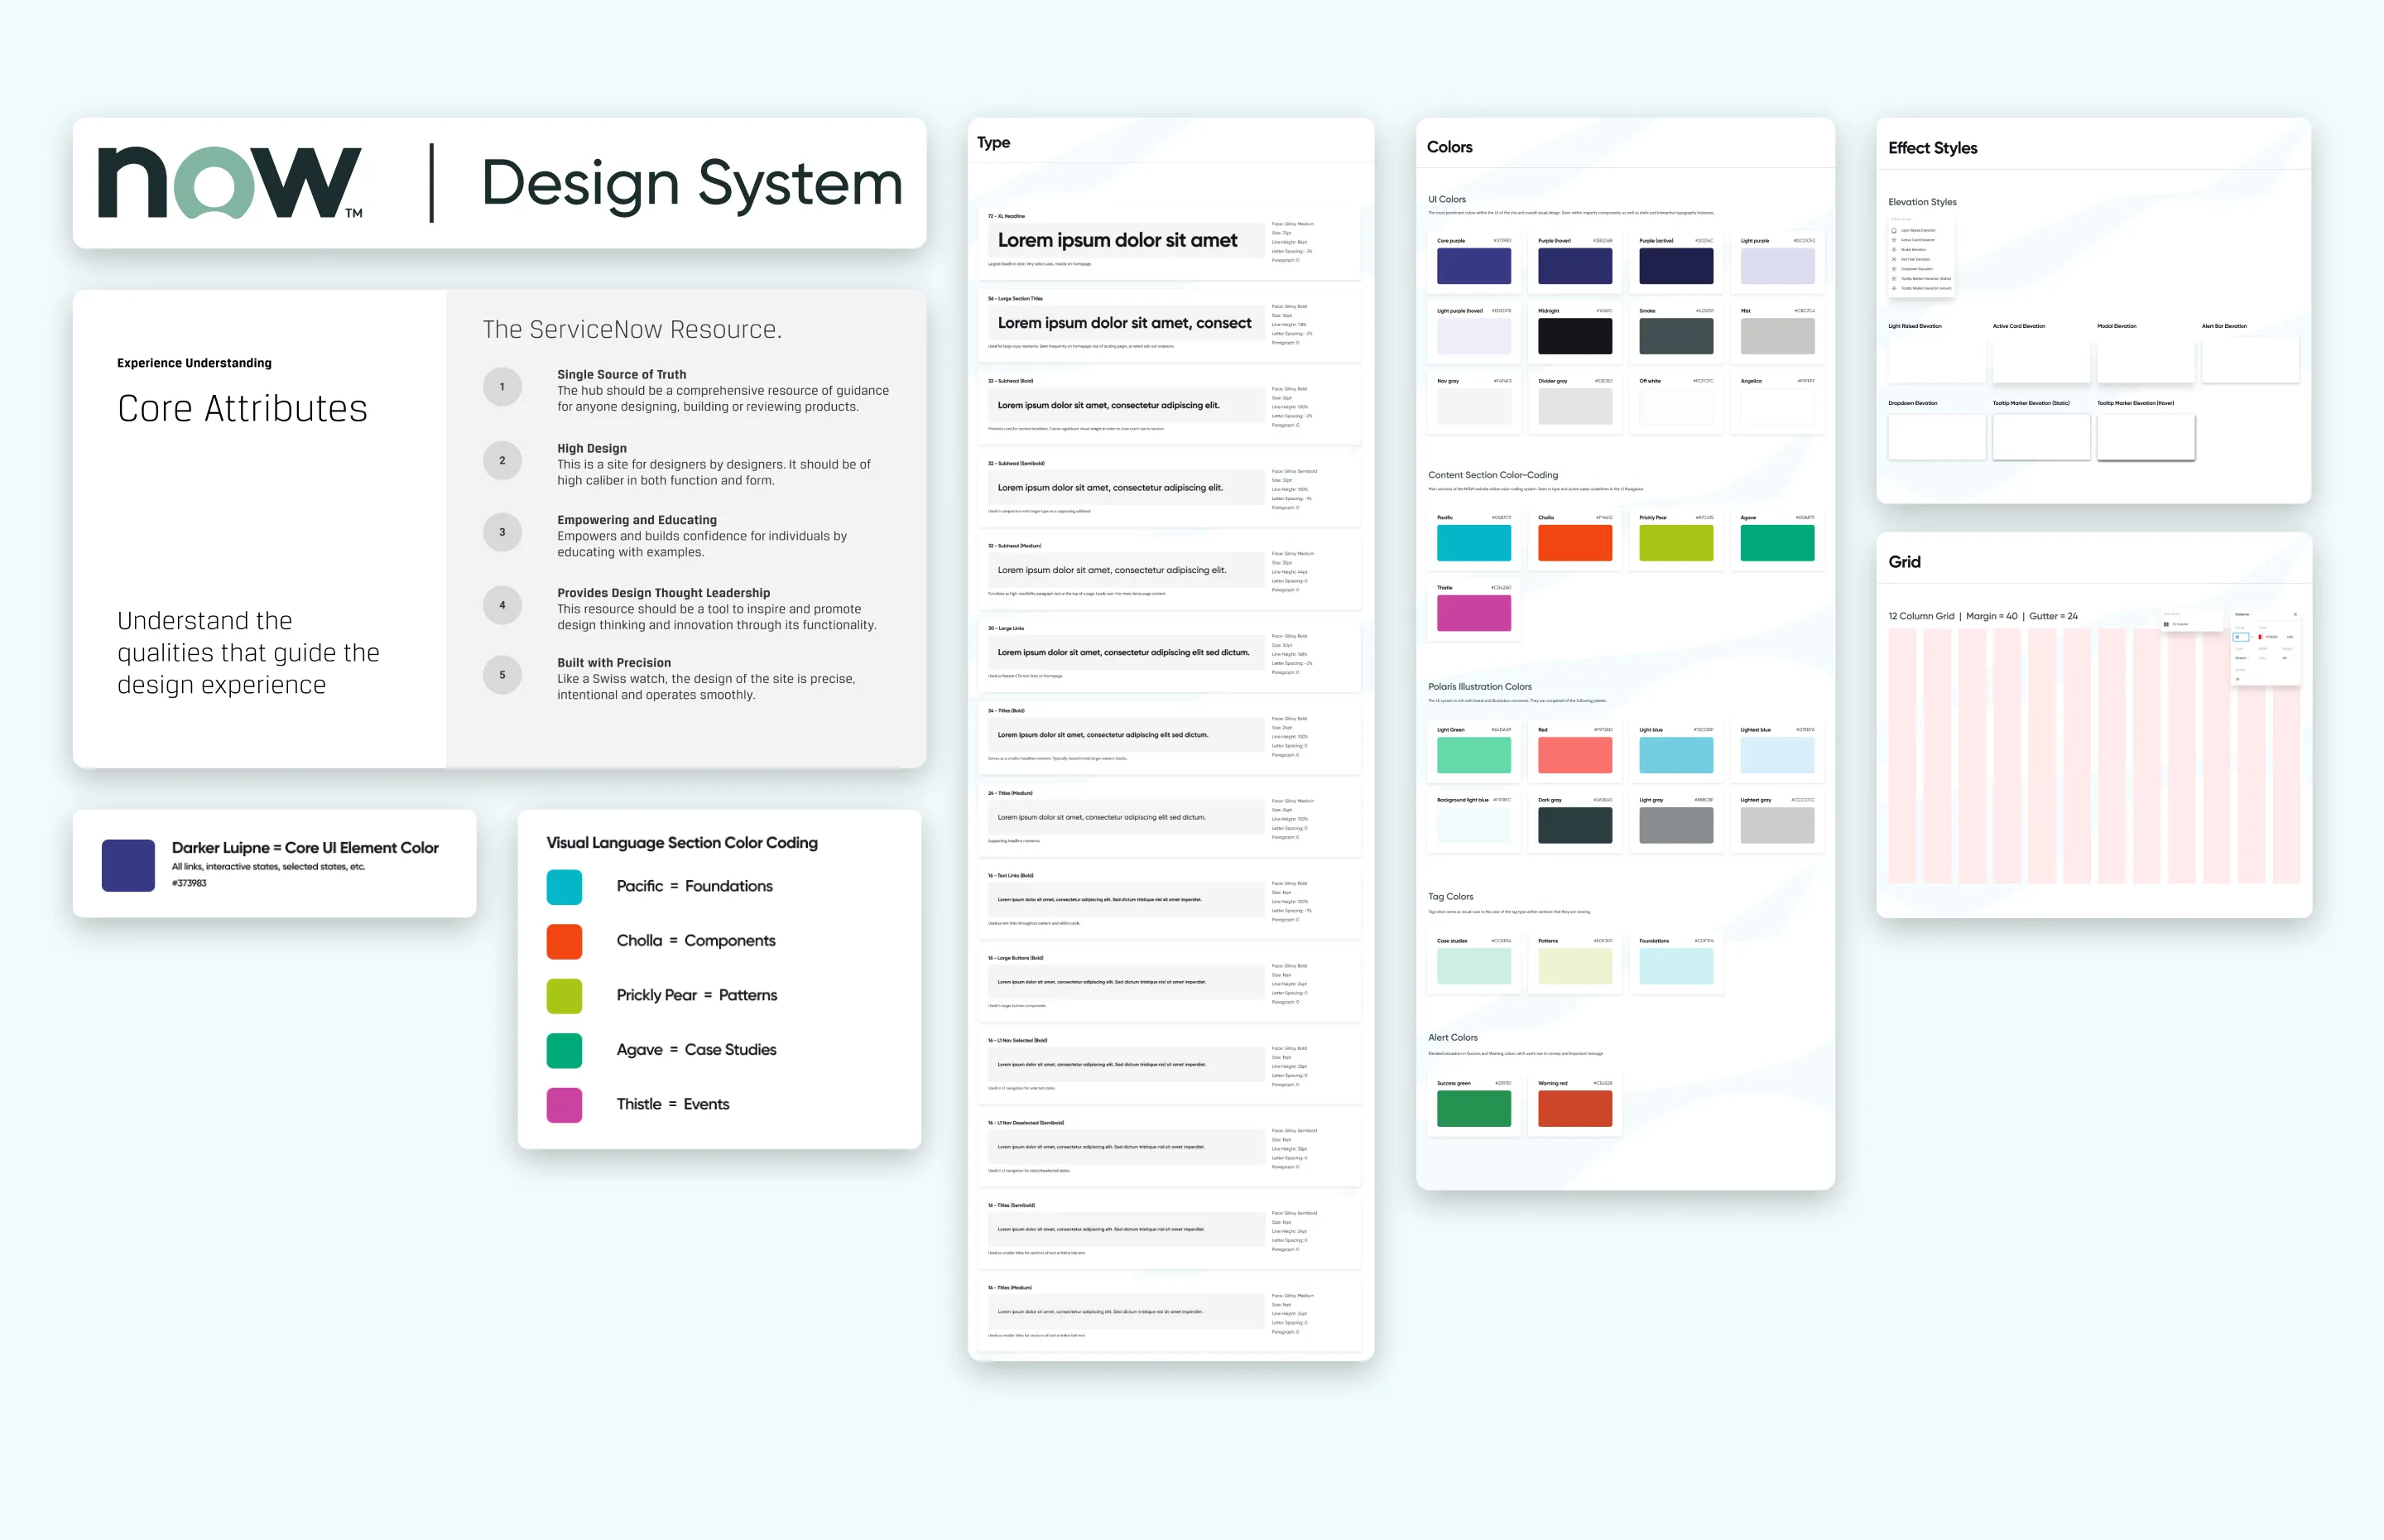This screenshot has height=1540, width=2384.
Task: Select the Darker Luipne purple swatch
Action: 128,866
